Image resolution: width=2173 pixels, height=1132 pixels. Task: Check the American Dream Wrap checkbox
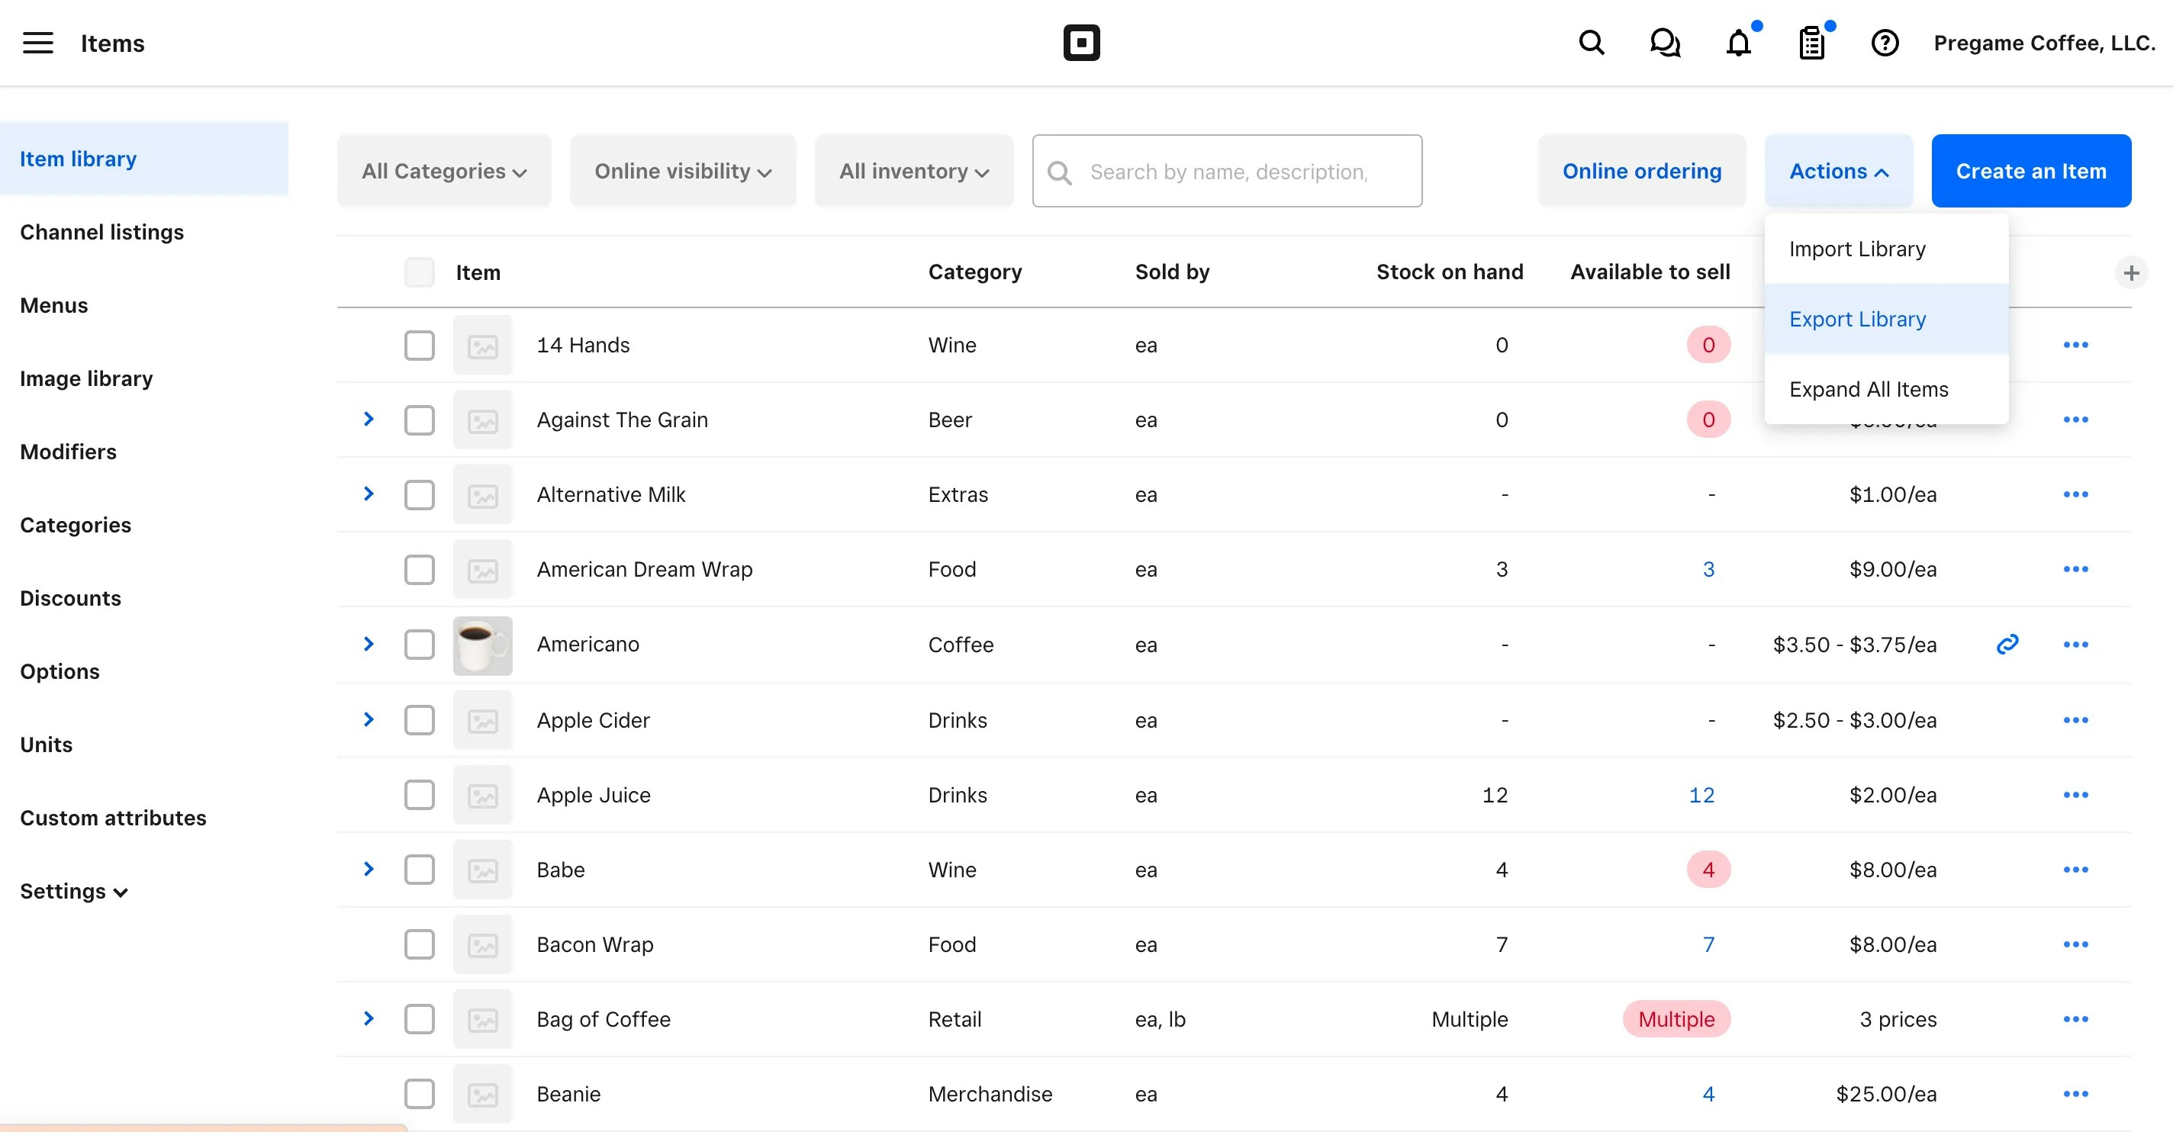[x=419, y=569]
